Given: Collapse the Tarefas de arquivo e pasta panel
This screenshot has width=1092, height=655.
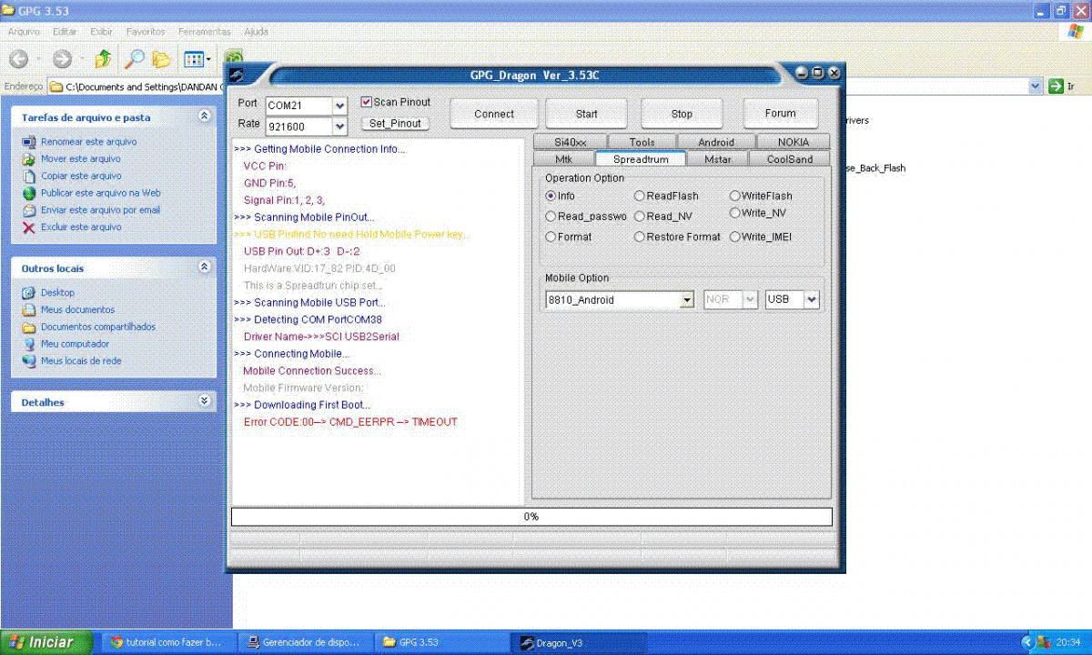Looking at the screenshot, I should coord(204,116).
